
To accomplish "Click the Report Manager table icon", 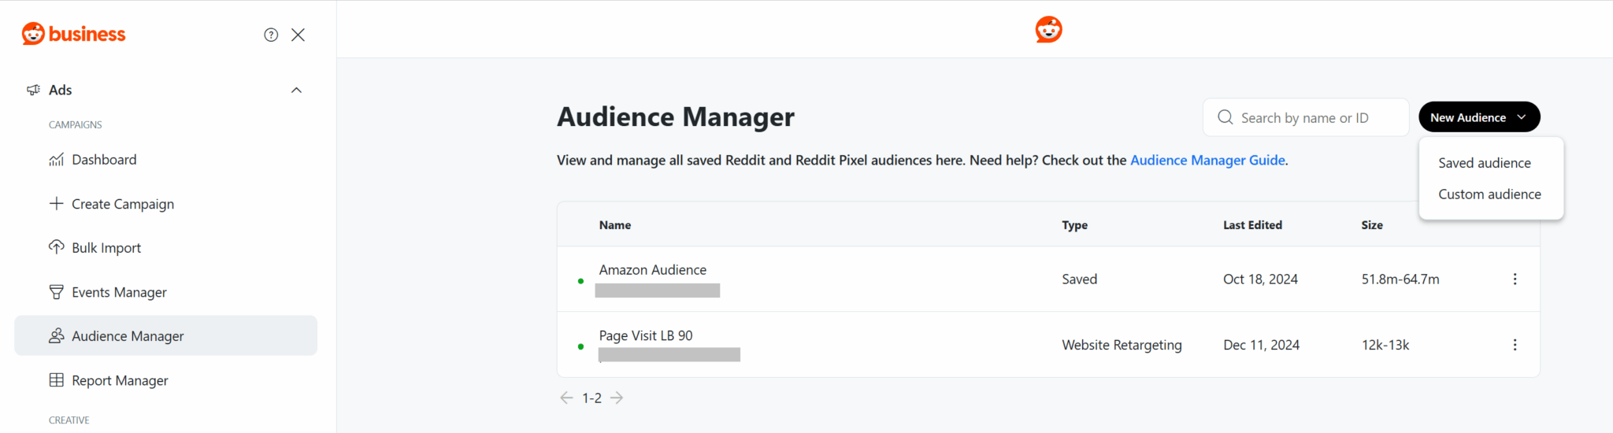I will (57, 380).
